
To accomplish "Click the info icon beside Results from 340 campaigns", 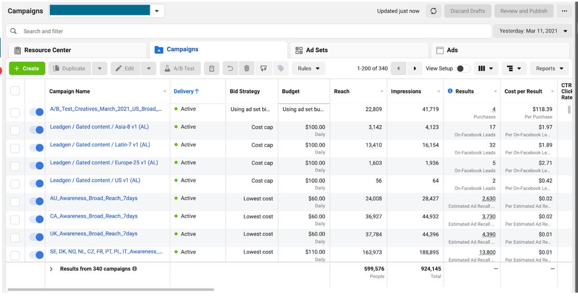I will pos(134,269).
